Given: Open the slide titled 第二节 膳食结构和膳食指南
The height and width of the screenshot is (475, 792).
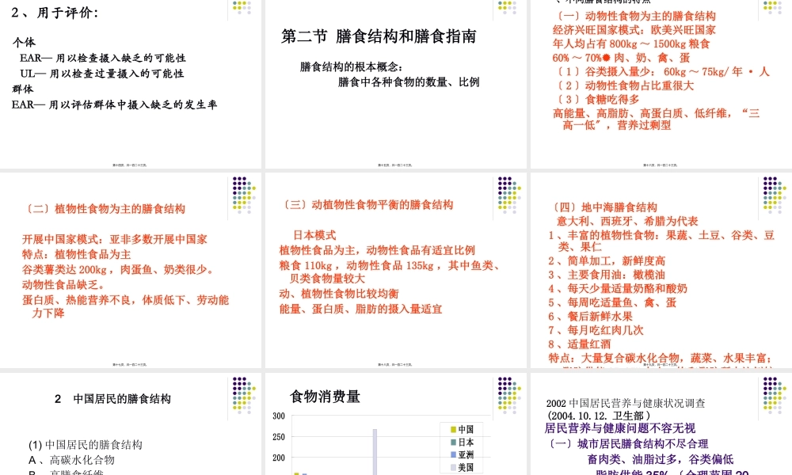Looking at the screenshot, I should (379, 36).
